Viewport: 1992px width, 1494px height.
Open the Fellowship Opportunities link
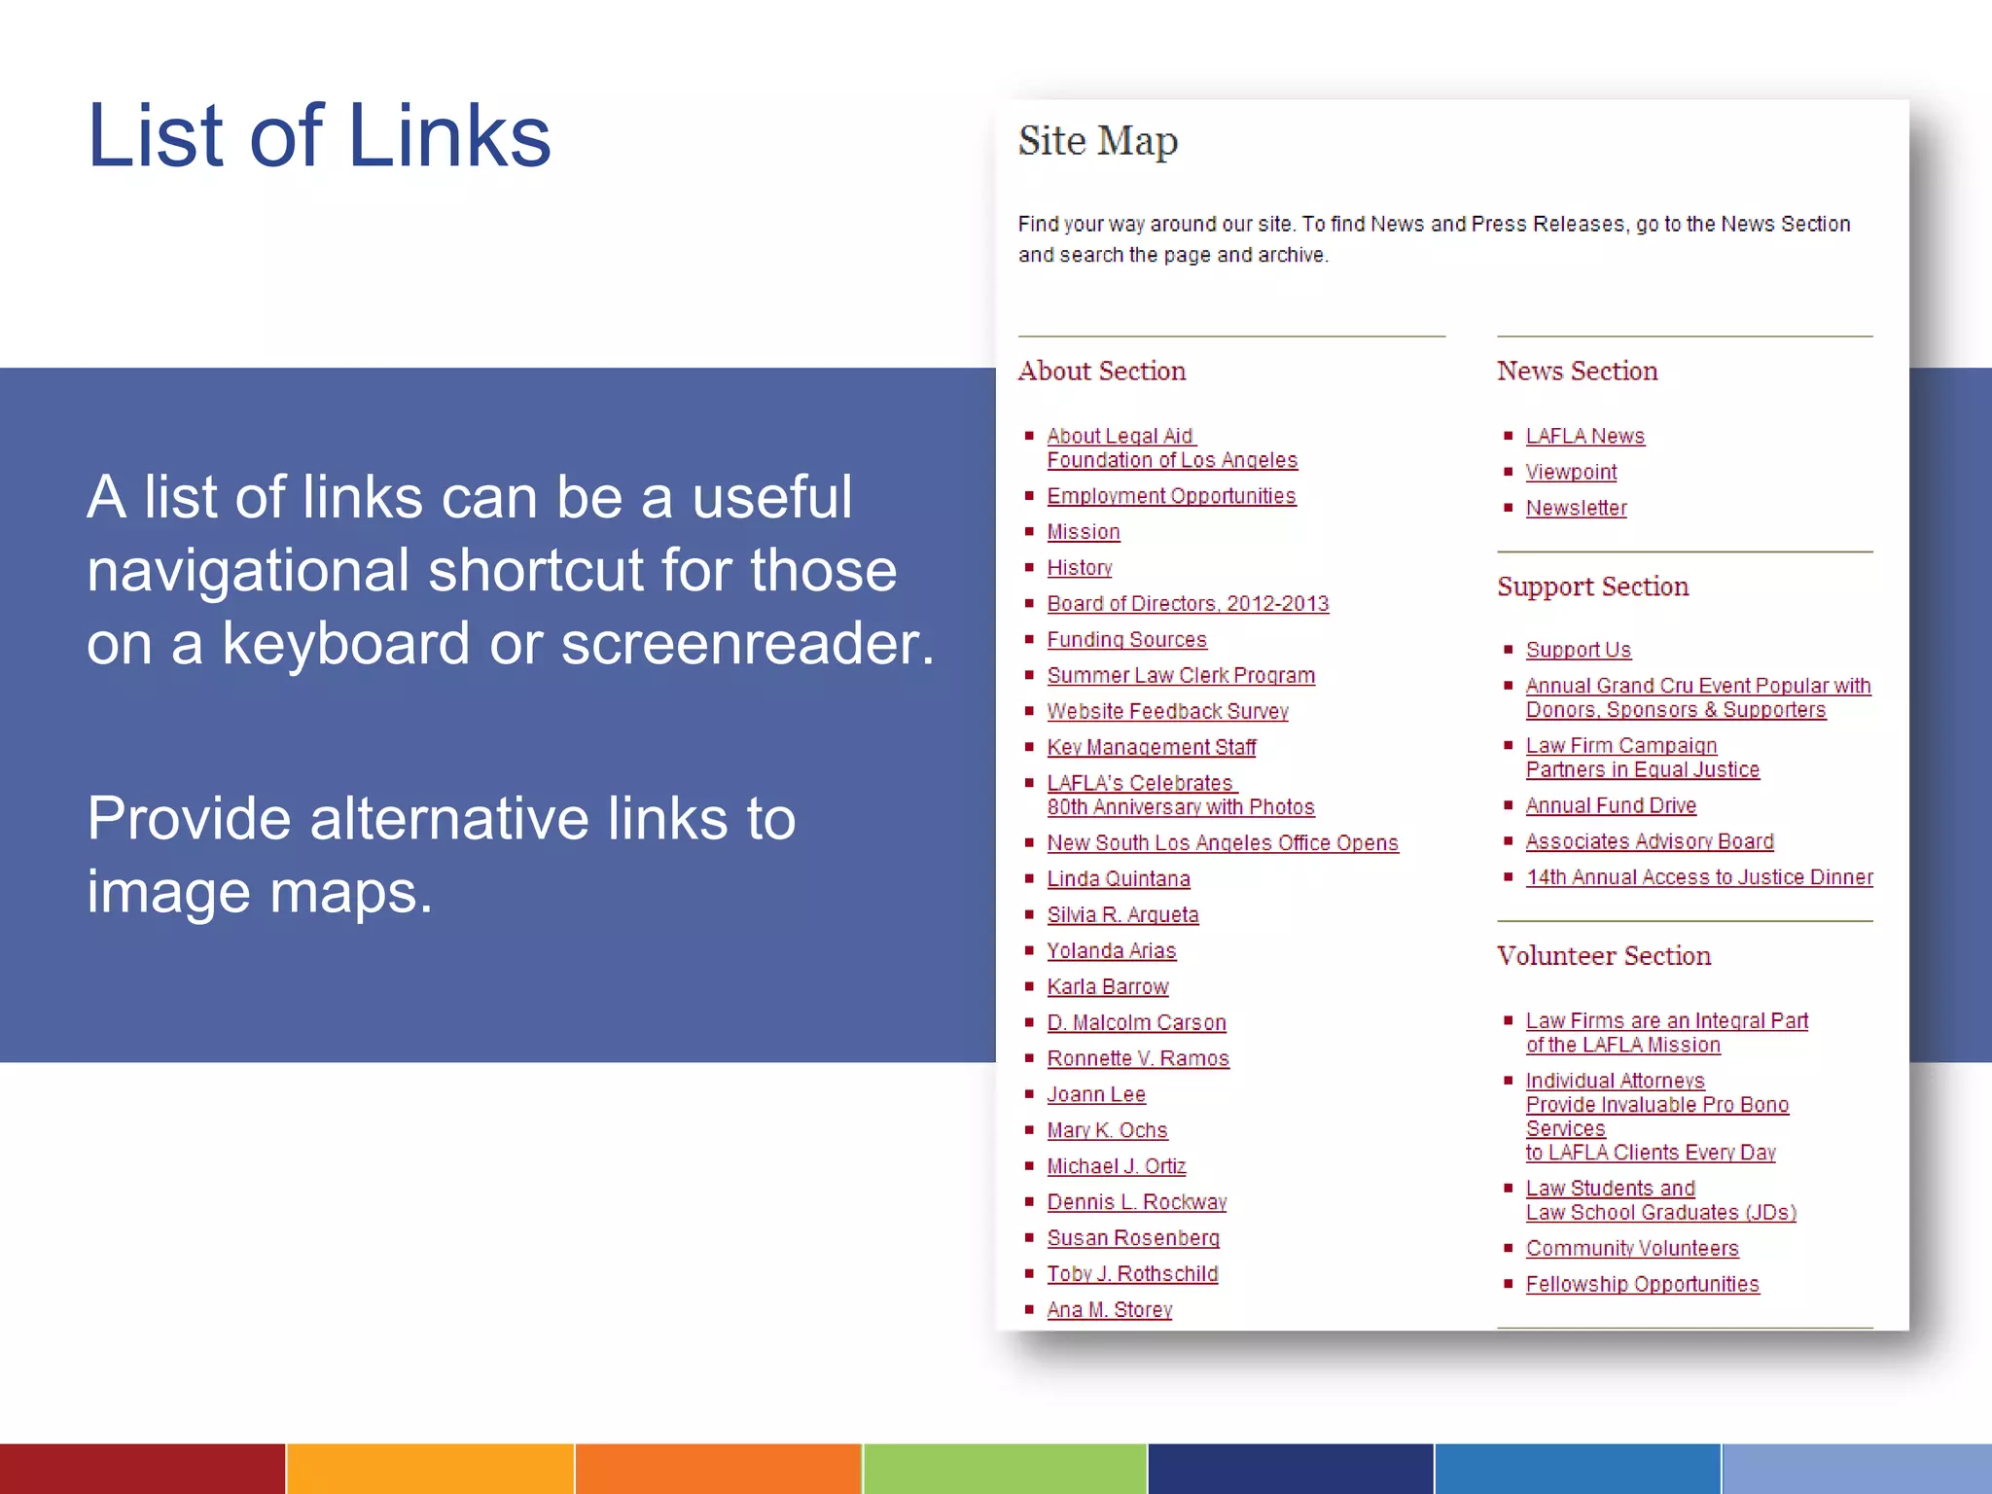[x=1643, y=1285]
